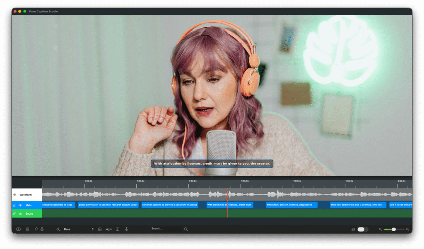This screenshot has width=424, height=249.
Task: Click the trash delete icon
Action: (27, 229)
